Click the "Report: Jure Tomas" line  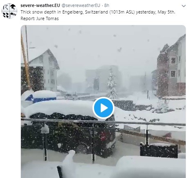point(40,18)
